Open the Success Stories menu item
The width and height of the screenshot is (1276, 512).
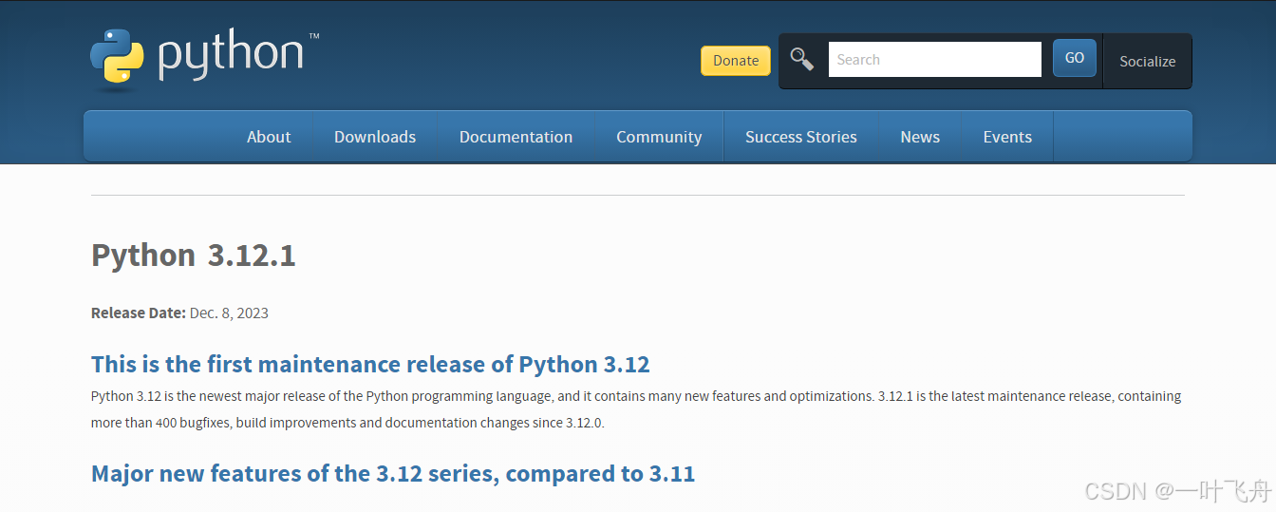(x=801, y=137)
